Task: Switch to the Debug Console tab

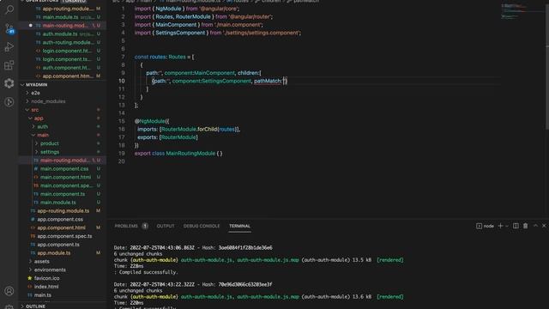Action: 202,226
